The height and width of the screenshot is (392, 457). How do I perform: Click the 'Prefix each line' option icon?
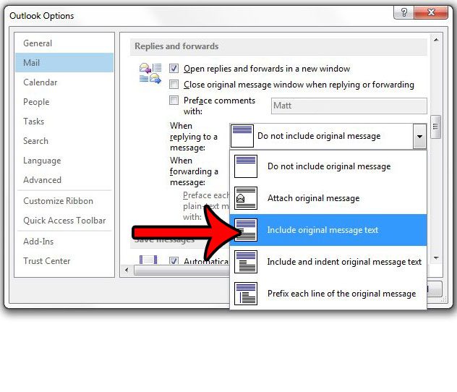click(246, 294)
